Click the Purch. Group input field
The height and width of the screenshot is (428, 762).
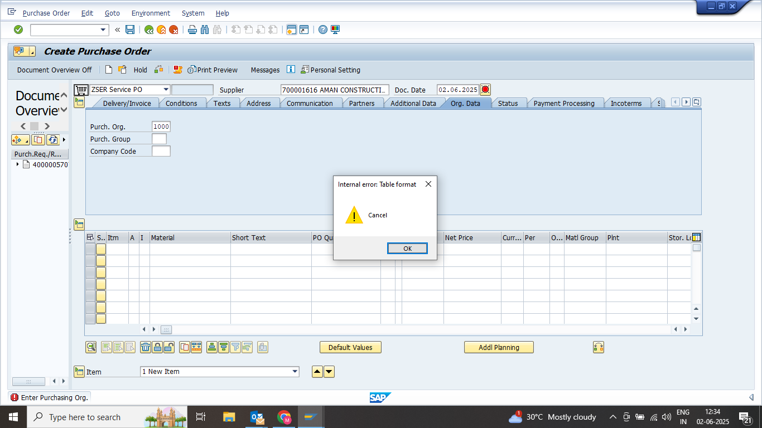click(159, 139)
